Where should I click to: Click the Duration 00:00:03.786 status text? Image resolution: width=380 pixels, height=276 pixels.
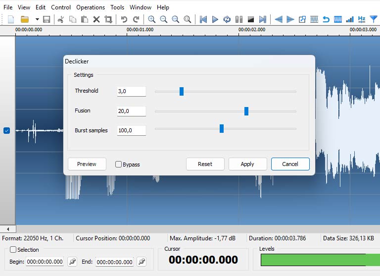pyautogui.click(x=278, y=238)
